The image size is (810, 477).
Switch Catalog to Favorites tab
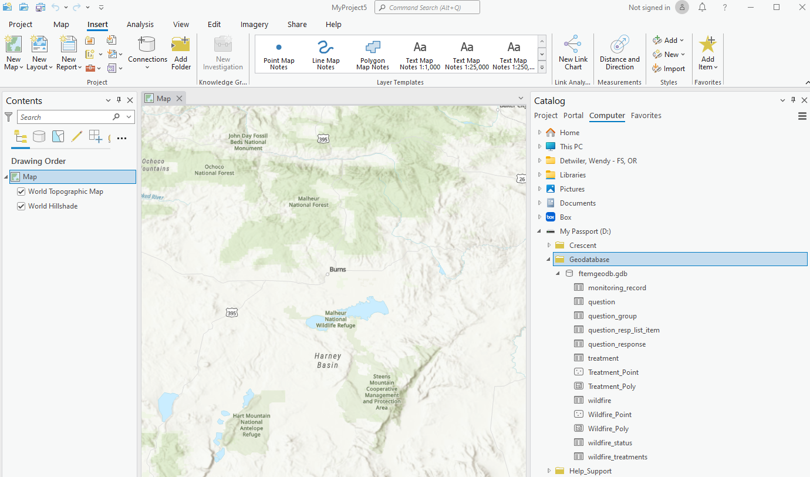click(x=646, y=116)
